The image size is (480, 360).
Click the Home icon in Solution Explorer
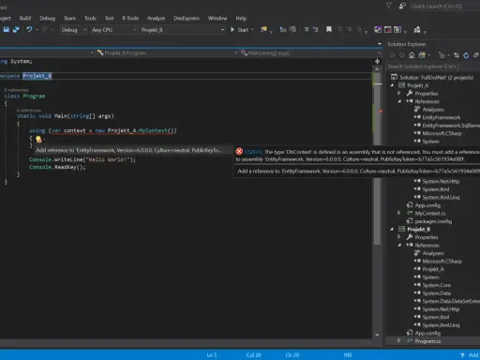(x=412, y=55)
